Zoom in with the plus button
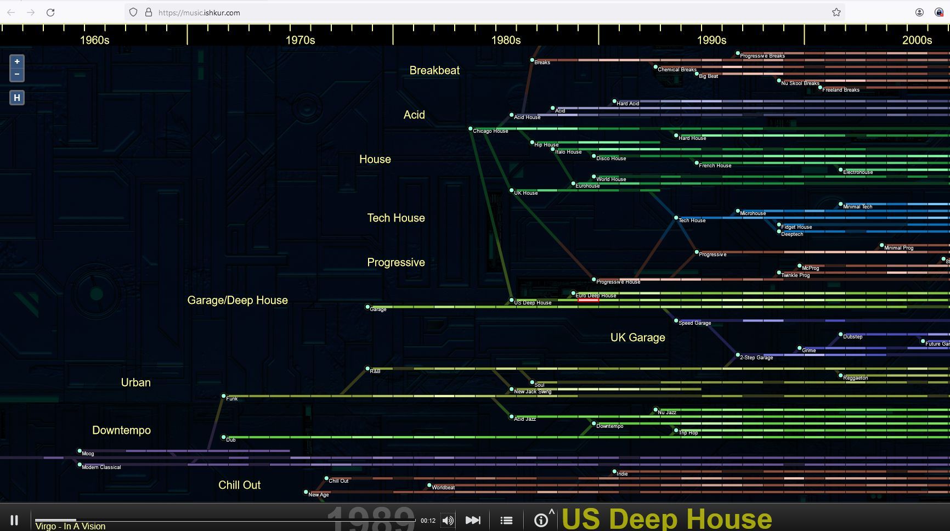This screenshot has width=950, height=531. click(x=17, y=61)
